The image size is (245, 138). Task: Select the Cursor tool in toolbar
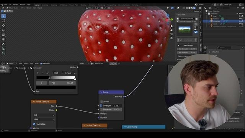tap(3, 21)
